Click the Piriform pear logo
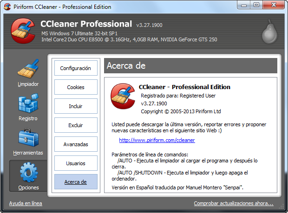 click(269, 32)
